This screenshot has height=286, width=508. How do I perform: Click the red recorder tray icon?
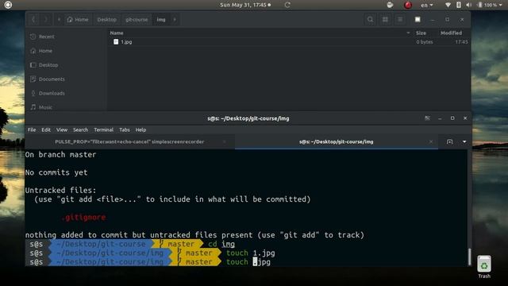407,5
